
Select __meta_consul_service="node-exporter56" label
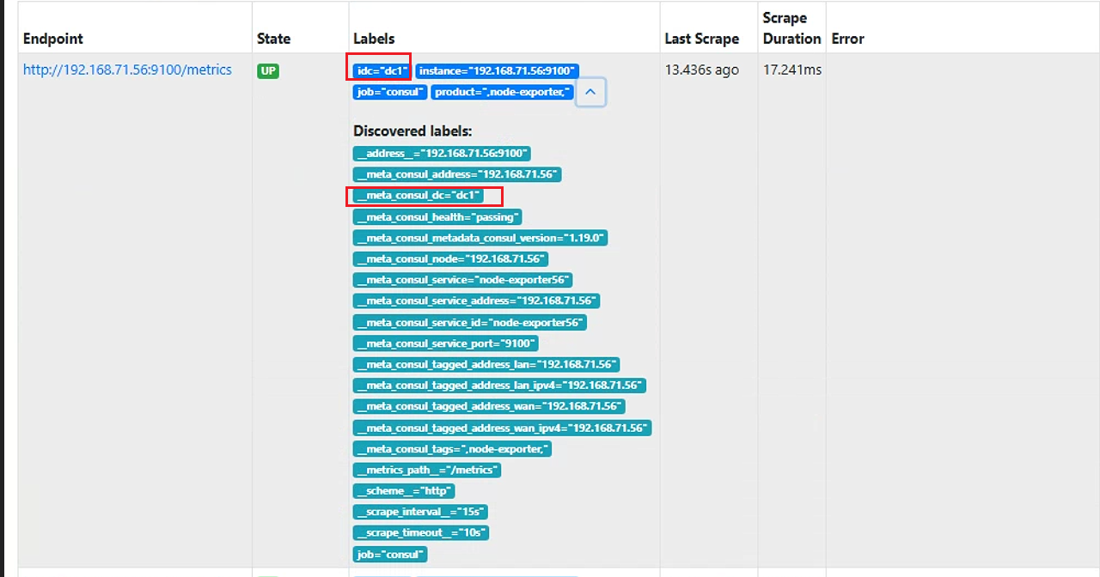(x=462, y=280)
